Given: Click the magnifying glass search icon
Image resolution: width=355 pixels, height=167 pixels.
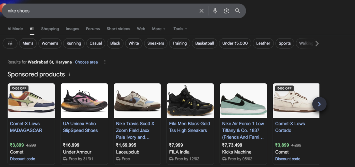Looking at the screenshot, I should point(237,11).
